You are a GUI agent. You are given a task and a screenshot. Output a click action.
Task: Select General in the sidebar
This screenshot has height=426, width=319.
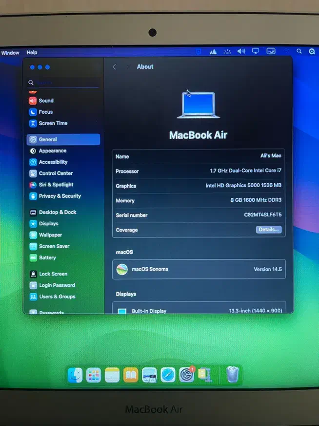click(63, 139)
